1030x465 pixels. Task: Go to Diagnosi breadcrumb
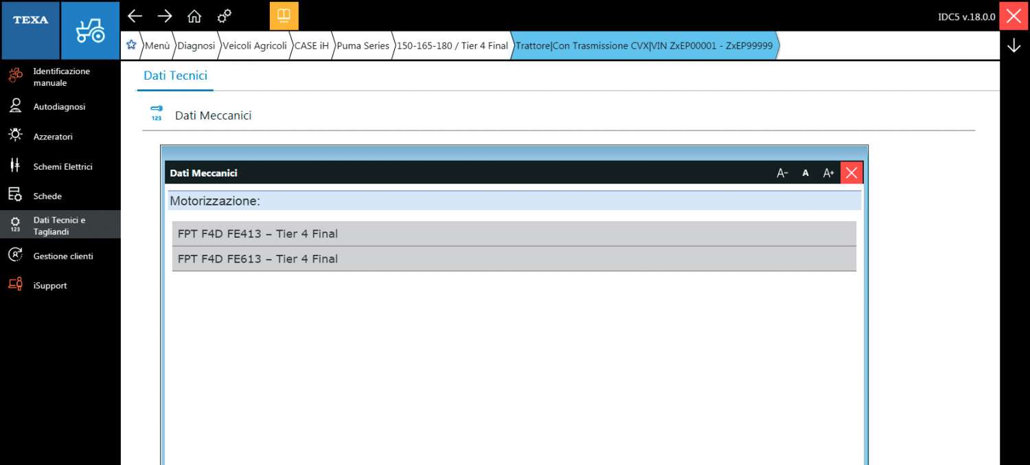(x=196, y=45)
